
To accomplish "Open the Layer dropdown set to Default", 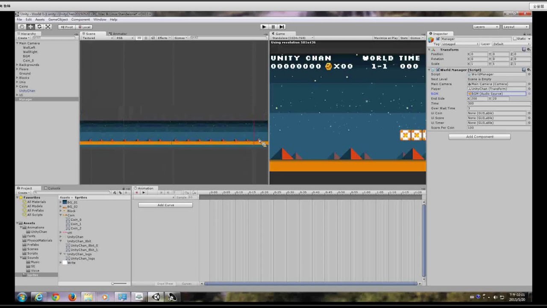I will coord(511,44).
